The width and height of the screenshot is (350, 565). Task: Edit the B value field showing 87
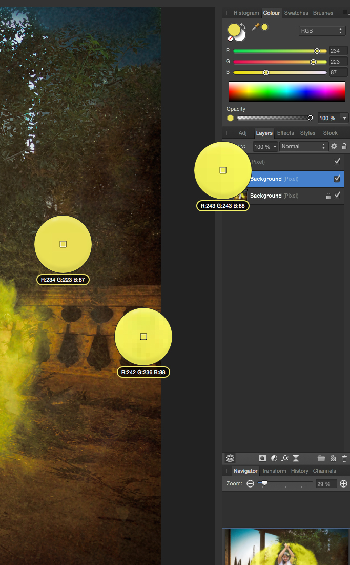(x=338, y=72)
